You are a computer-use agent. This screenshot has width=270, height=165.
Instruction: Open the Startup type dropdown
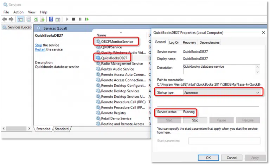pos(222,93)
